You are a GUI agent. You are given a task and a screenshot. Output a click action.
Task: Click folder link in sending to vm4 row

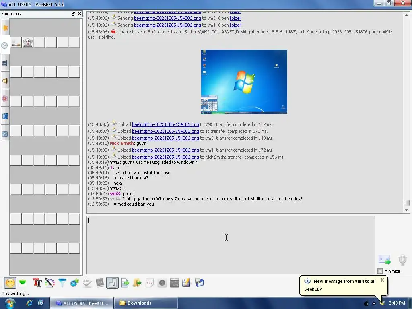235,25
